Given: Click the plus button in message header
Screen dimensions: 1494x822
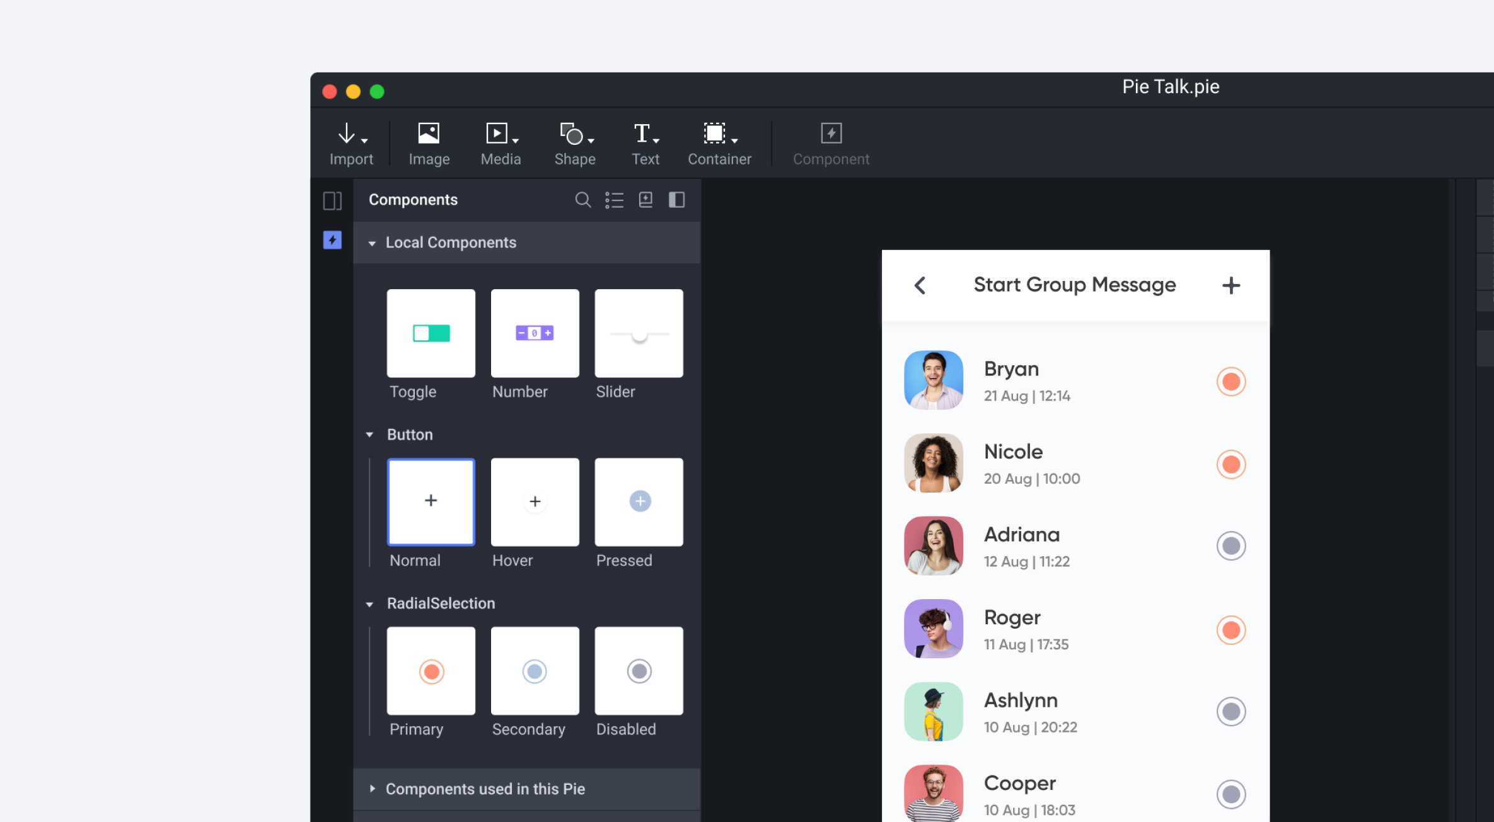Looking at the screenshot, I should 1231,285.
